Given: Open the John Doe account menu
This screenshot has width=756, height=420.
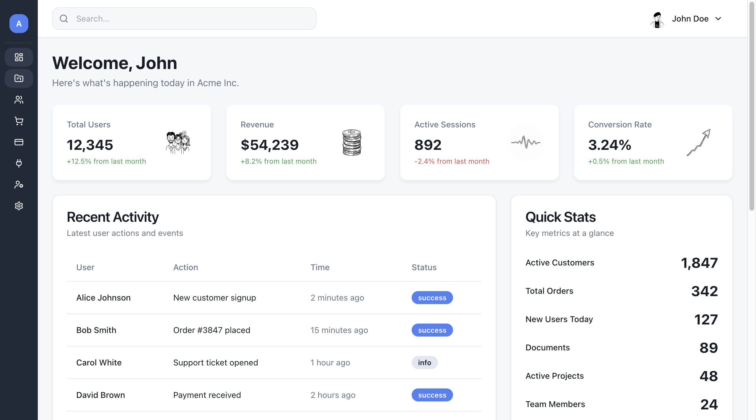Looking at the screenshot, I should pyautogui.click(x=690, y=19).
